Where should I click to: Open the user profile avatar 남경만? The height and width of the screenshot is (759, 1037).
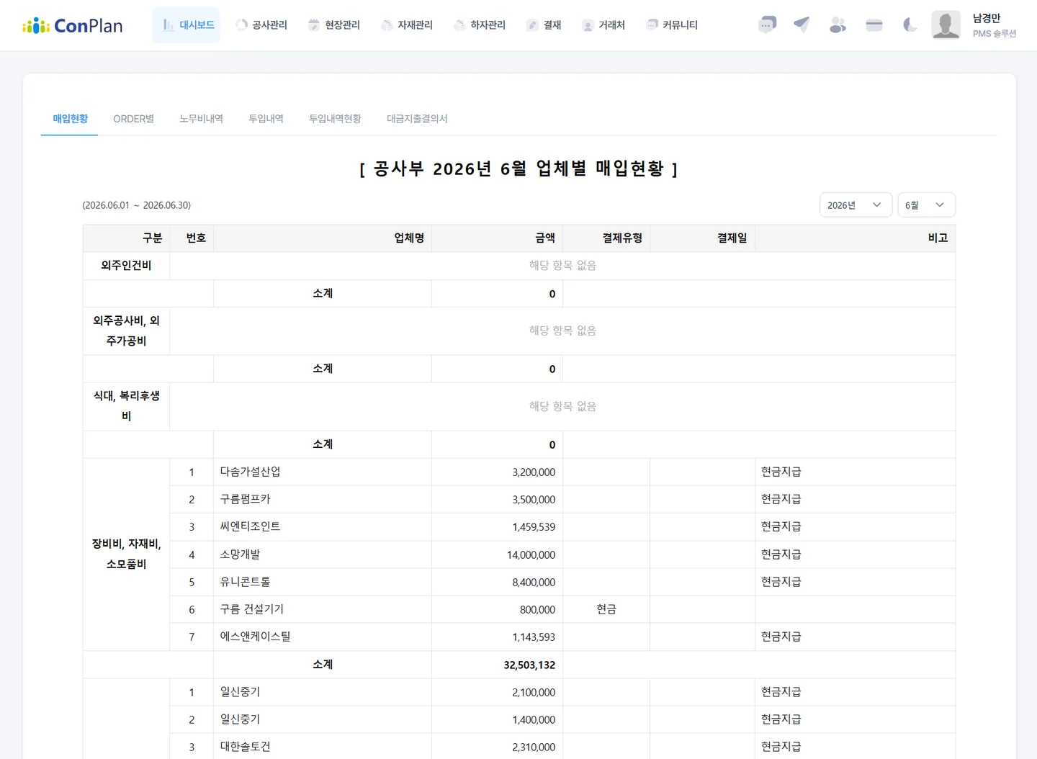click(x=946, y=24)
